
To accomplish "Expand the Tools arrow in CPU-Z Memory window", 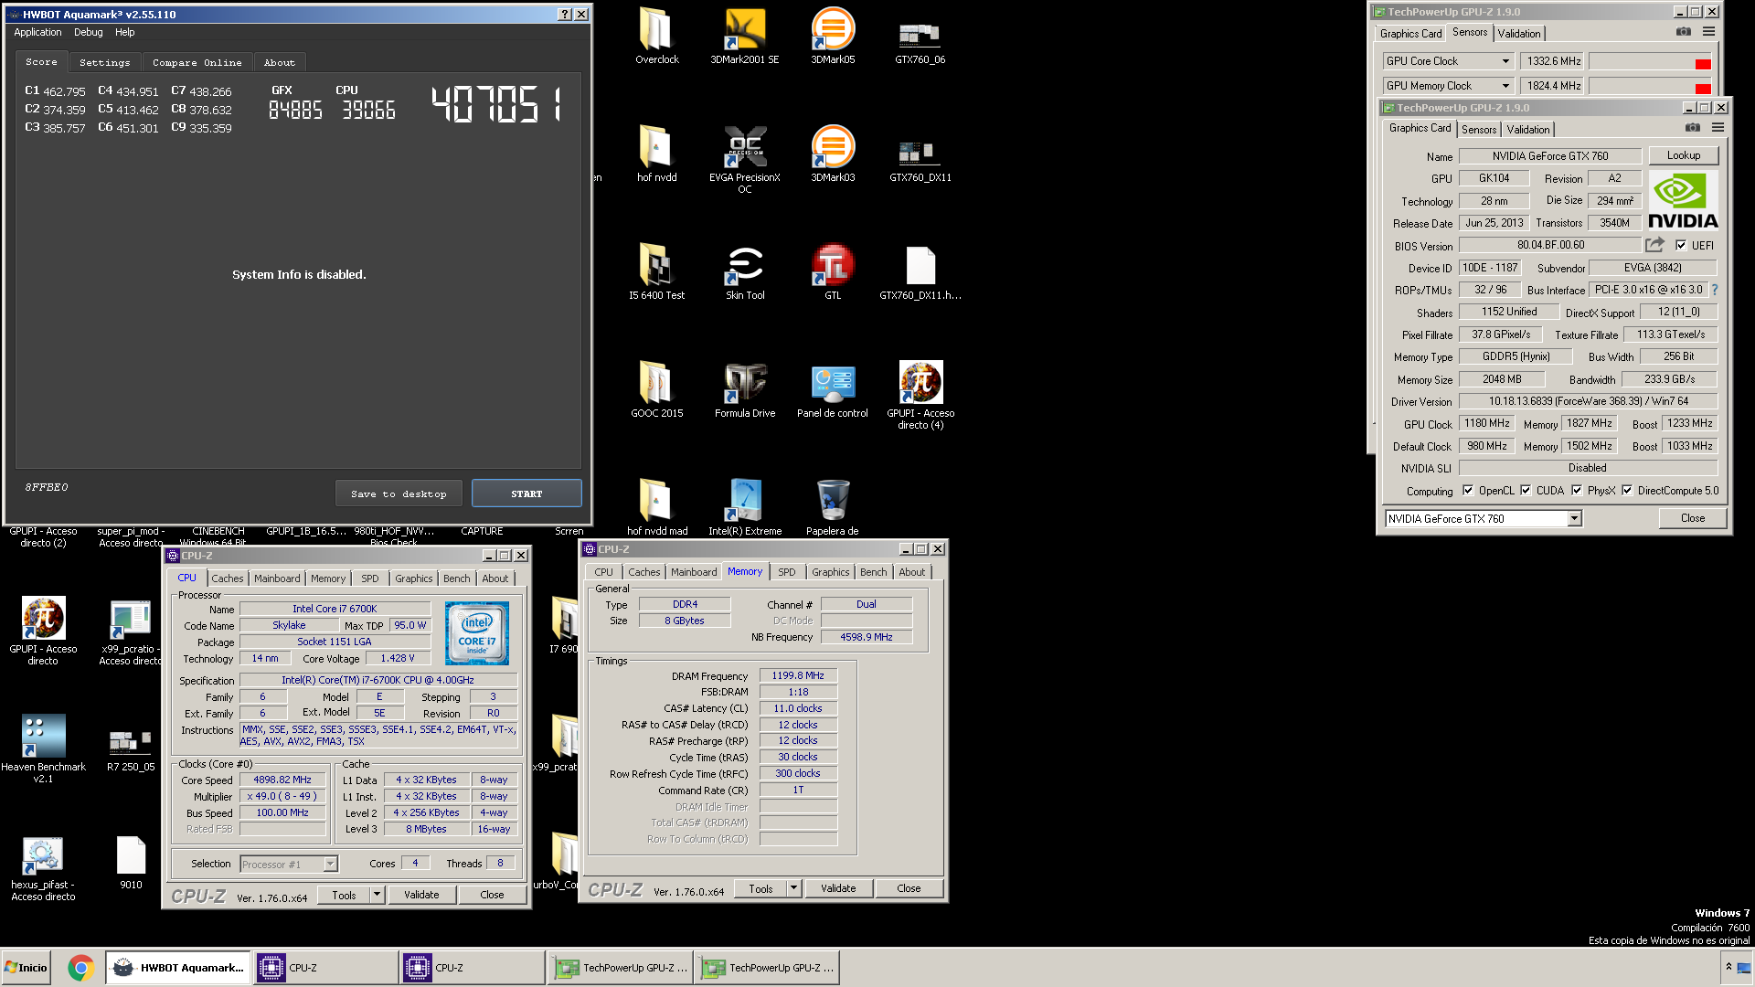I will click(793, 888).
